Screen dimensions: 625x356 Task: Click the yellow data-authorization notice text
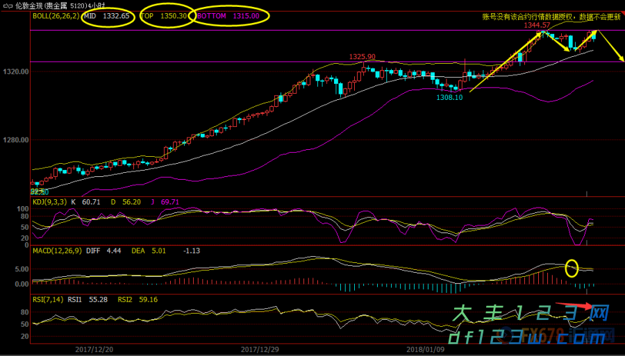pos(552,17)
